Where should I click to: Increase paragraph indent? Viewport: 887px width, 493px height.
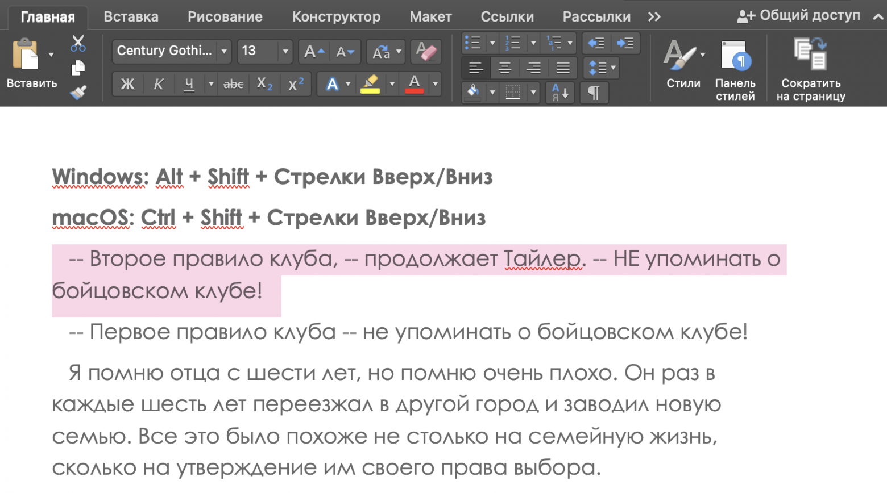(x=624, y=43)
